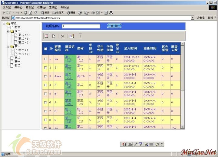Check the checkbox for row ID 4

pyautogui.click(x=45, y=85)
